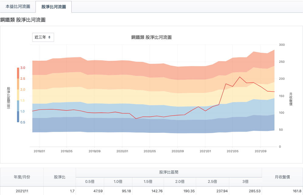Click the chart title 鋼鐵類 股淨比河流圖
This screenshot has width=303, height=195.
tap(151, 37)
